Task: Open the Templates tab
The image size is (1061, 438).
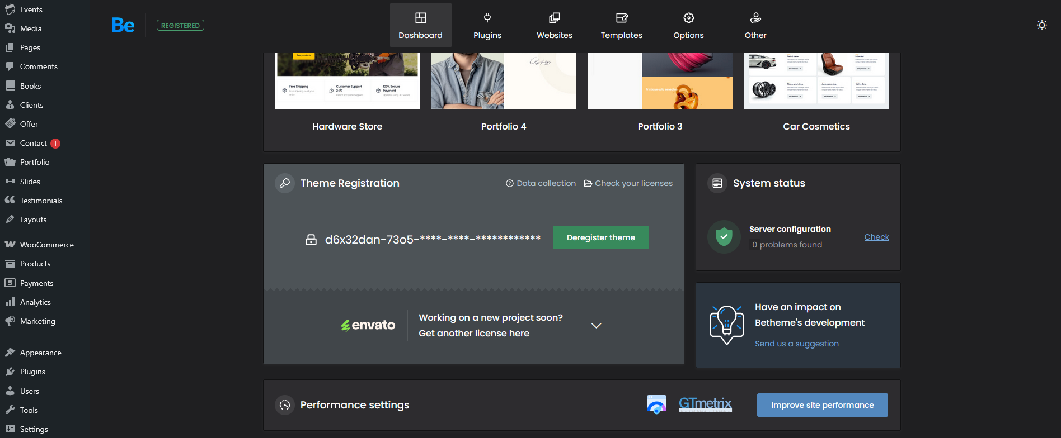Action: click(x=621, y=26)
